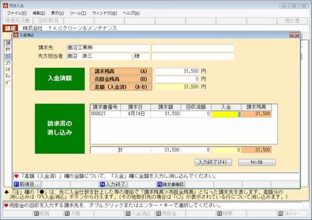
Task: Click the 4月14日 date cell
Action: [135, 114]
